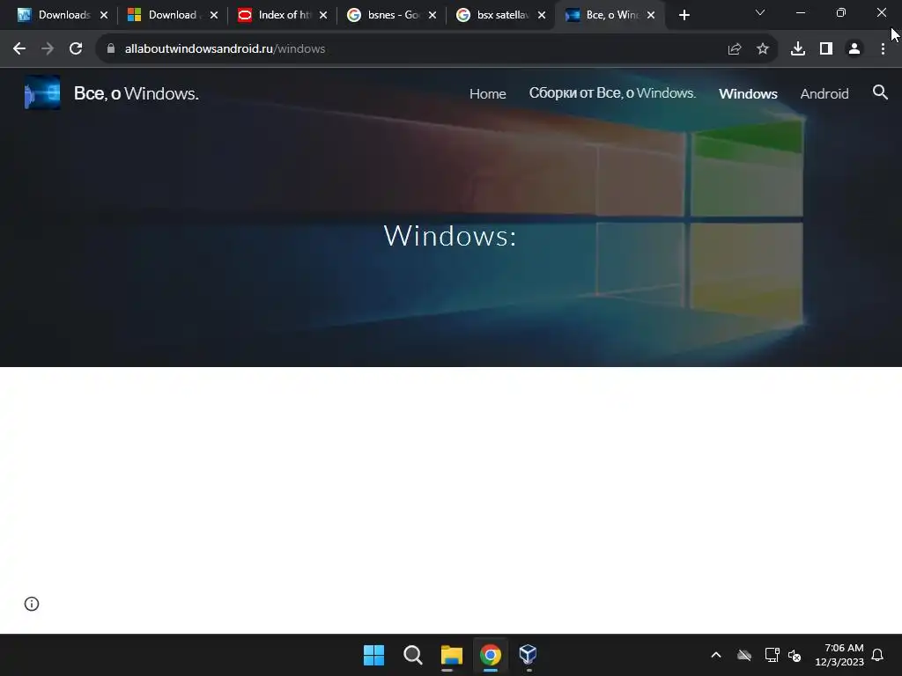Image resolution: width=902 pixels, height=676 pixels.
Task: Open Windows Start menu
Action: coord(373,655)
